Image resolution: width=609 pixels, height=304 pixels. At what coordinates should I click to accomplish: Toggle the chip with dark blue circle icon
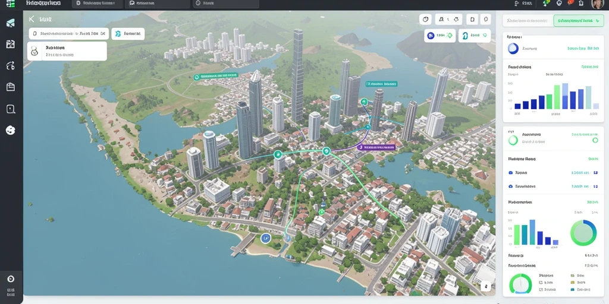pos(440,36)
